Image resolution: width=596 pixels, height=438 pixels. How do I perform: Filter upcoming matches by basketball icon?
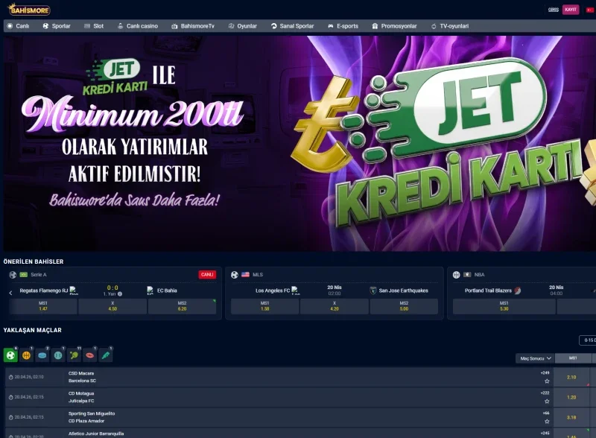pos(26,355)
